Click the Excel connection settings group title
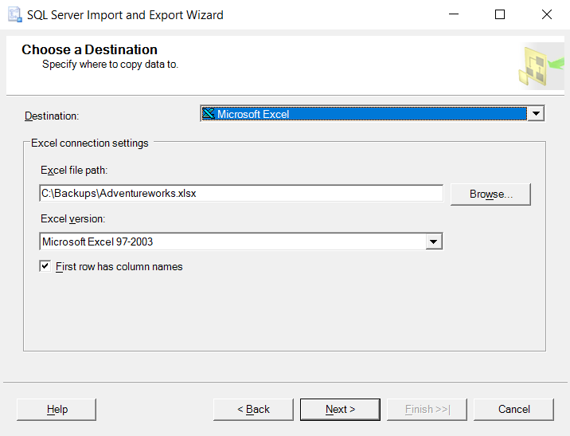This screenshot has width=570, height=436. point(90,143)
